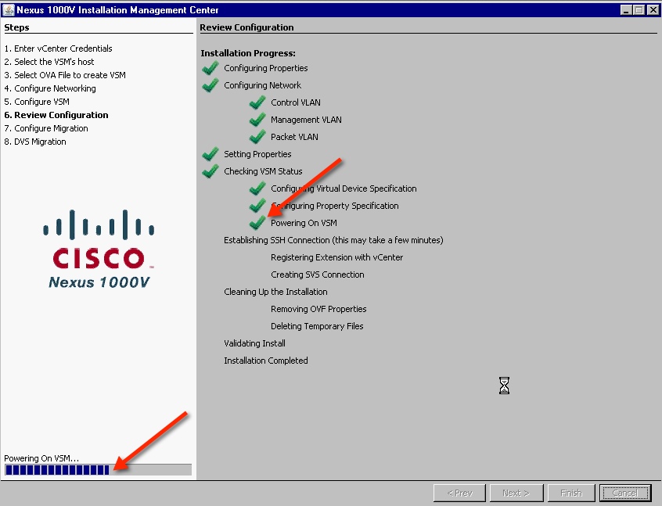Screen dimensions: 662x506
Task: Click the checkmark next to Packet VLAN
Action: 257,137
